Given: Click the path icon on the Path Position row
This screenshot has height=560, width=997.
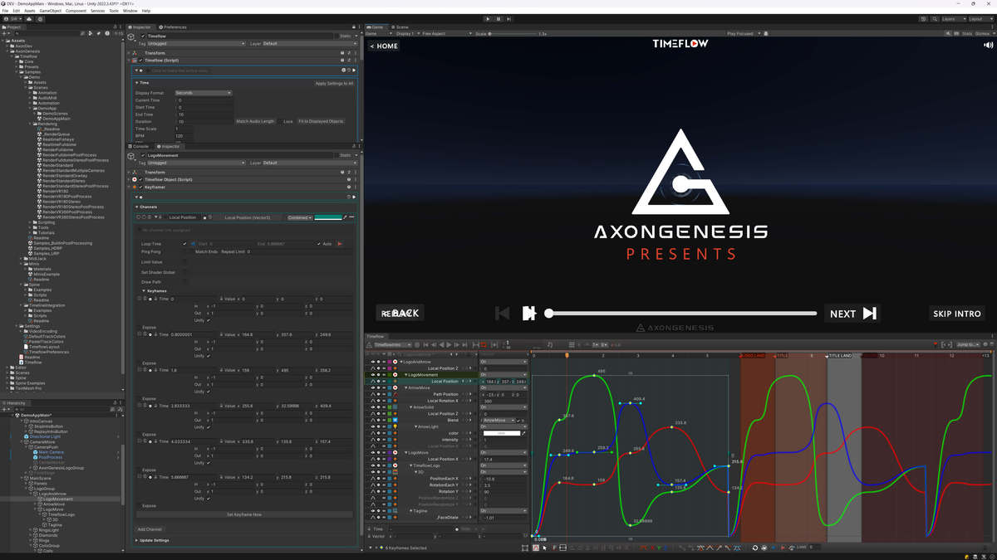Looking at the screenshot, I should 395,394.
